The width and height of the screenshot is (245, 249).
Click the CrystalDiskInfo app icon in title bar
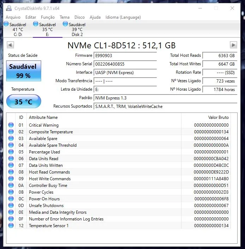coord(9,8)
